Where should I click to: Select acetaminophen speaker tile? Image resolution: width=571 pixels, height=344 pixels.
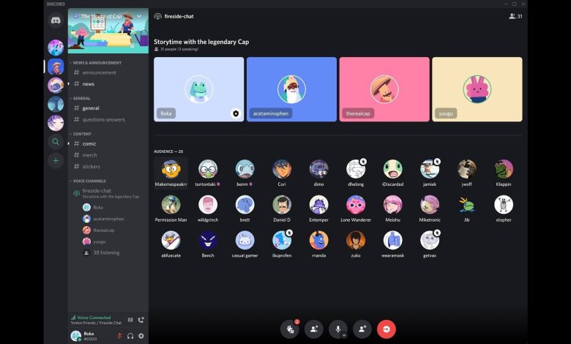pyautogui.click(x=291, y=89)
